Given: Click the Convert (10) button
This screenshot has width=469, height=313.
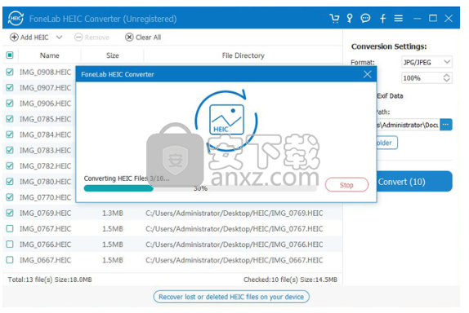Looking at the screenshot, I should (414, 182).
